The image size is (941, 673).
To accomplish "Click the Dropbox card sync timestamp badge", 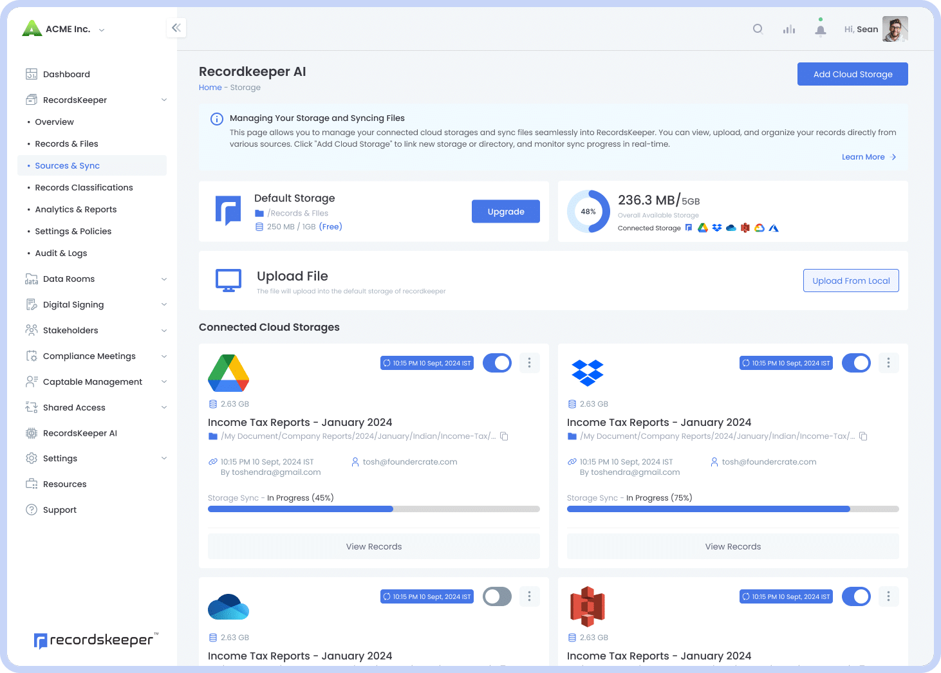I will 787,363.
